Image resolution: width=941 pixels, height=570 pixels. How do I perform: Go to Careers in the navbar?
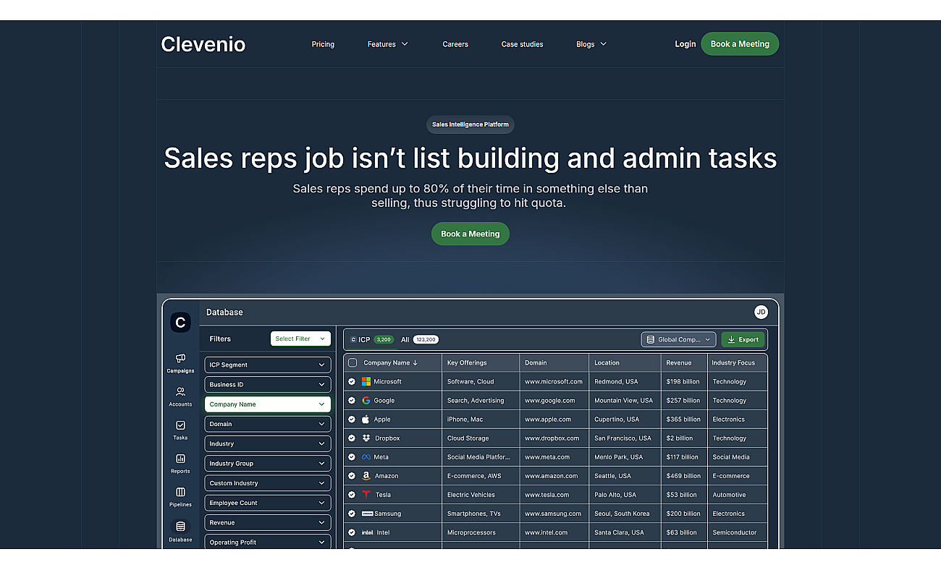pyautogui.click(x=455, y=44)
